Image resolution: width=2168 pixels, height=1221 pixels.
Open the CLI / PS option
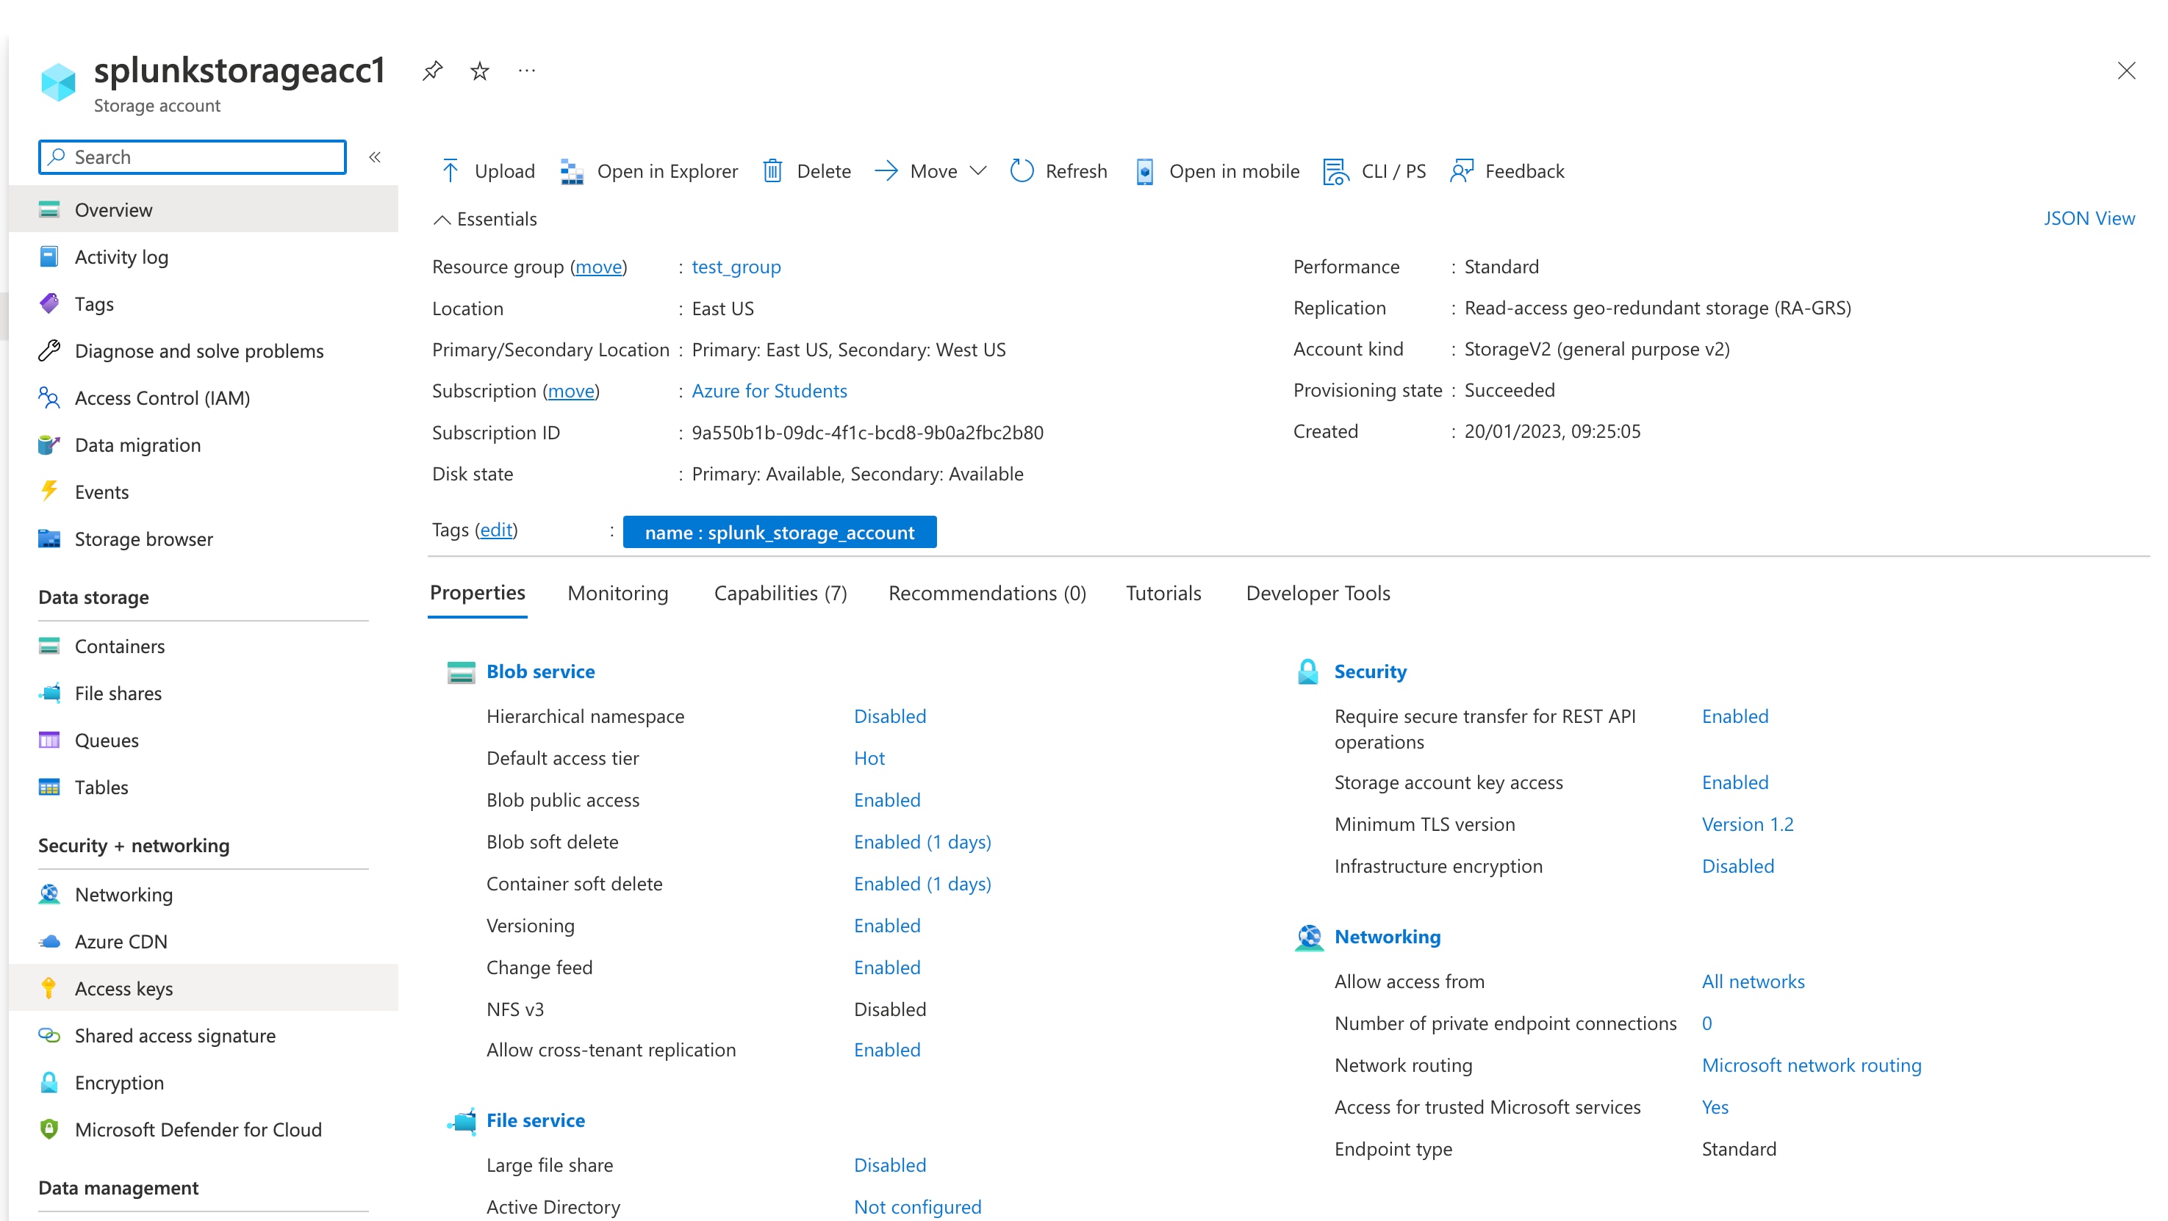pyautogui.click(x=1374, y=171)
